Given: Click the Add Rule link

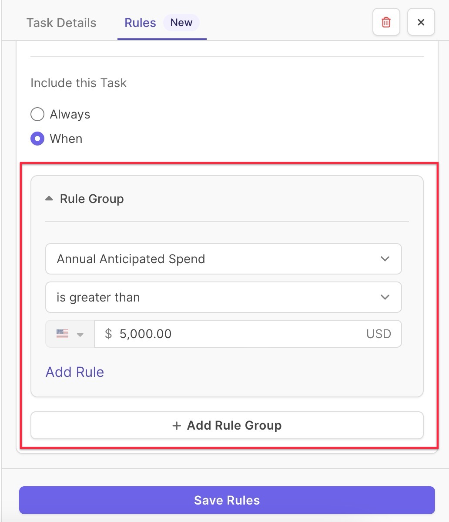Looking at the screenshot, I should (75, 372).
